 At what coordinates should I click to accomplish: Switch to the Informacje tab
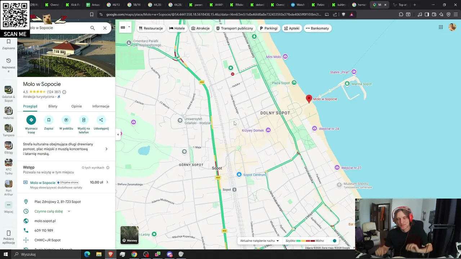(x=101, y=106)
